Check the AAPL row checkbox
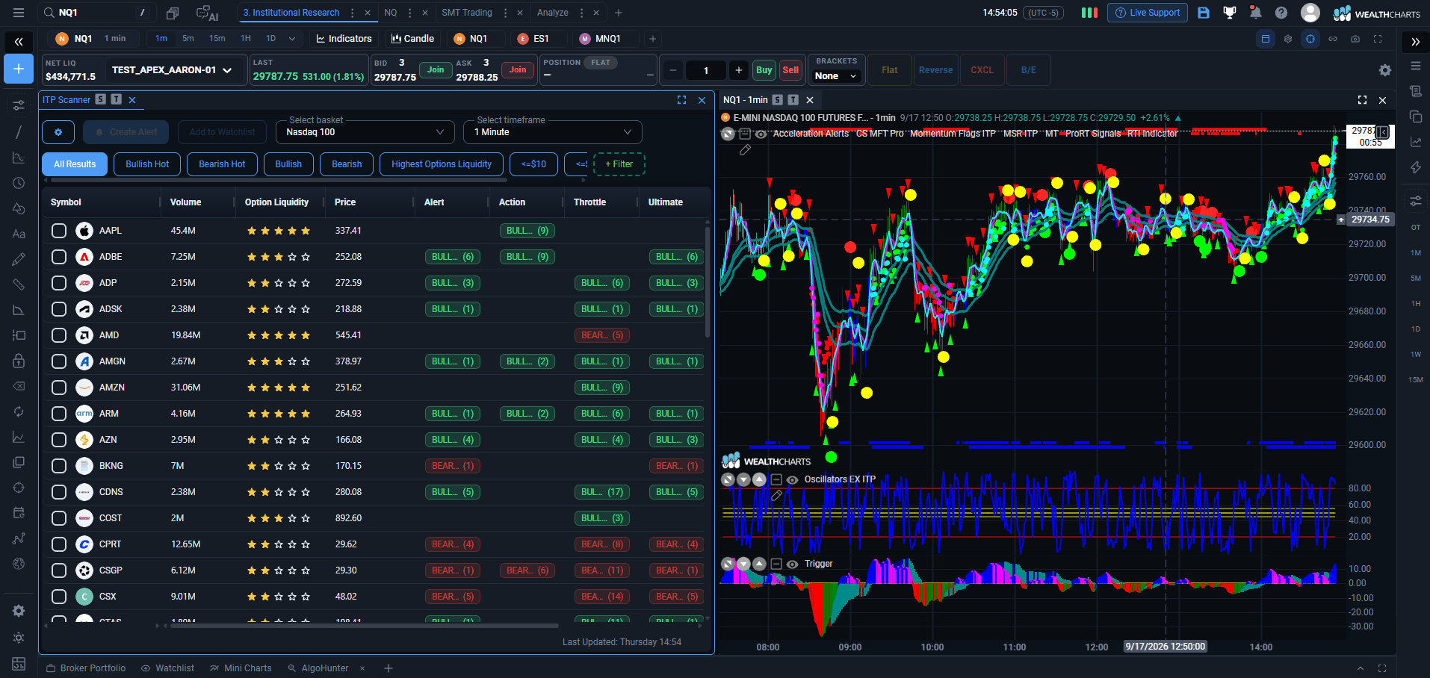1430x678 pixels. coord(59,231)
